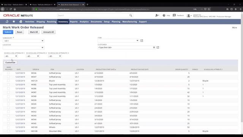The image size is (243, 137).
Task: Open the Reports menu
Action: [74, 22]
